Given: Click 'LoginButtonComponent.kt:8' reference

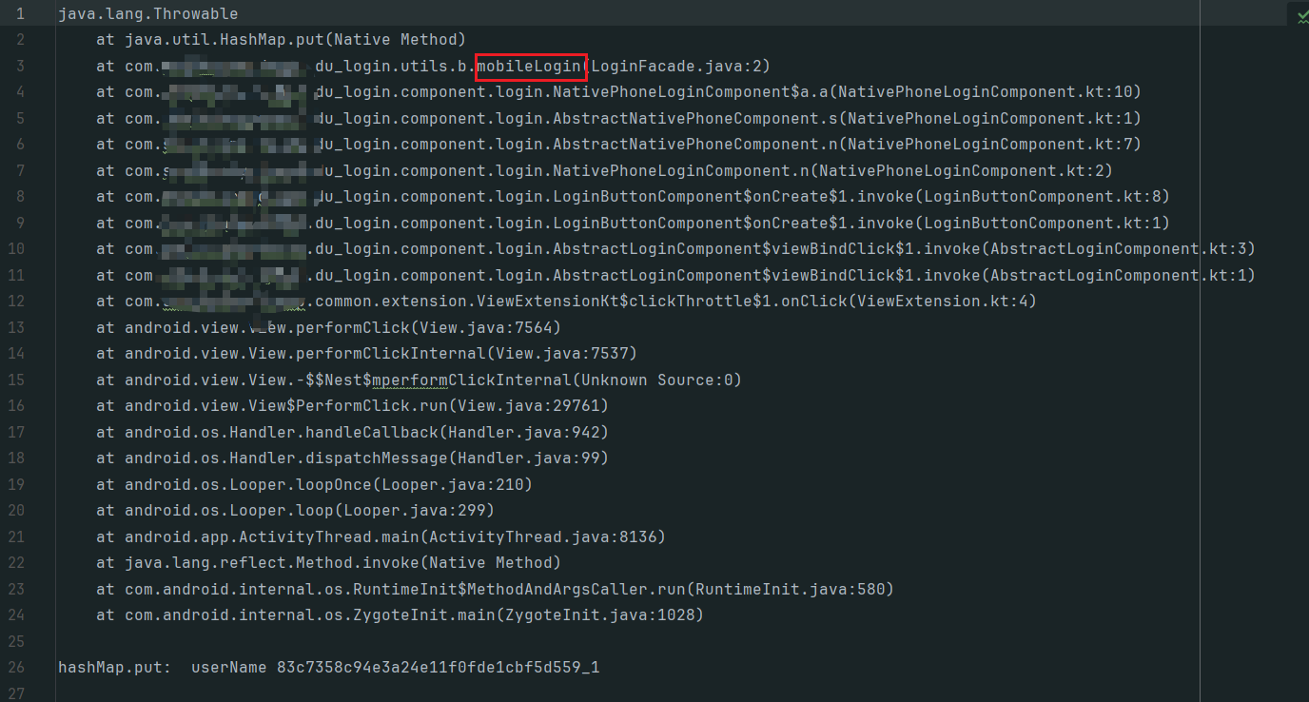Looking at the screenshot, I should click(1042, 197).
